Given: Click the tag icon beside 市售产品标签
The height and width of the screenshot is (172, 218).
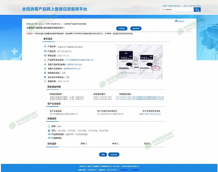Looking at the screenshot, I should coord(45,64).
